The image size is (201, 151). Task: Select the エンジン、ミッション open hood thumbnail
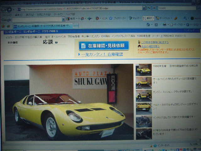(144, 96)
